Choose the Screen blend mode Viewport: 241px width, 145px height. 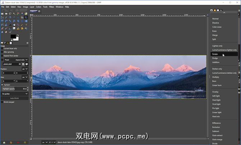215,54
